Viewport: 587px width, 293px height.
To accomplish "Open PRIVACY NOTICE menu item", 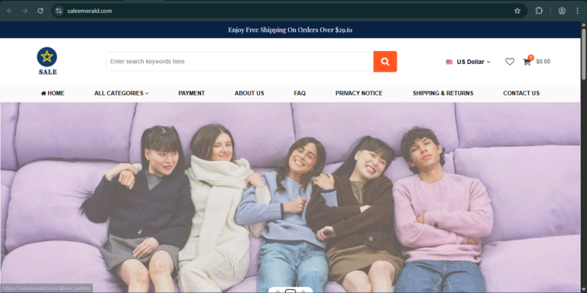I will pos(358,93).
